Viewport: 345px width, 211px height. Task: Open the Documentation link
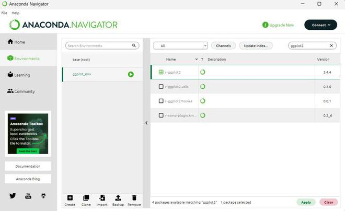pyautogui.click(x=28, y=166)
